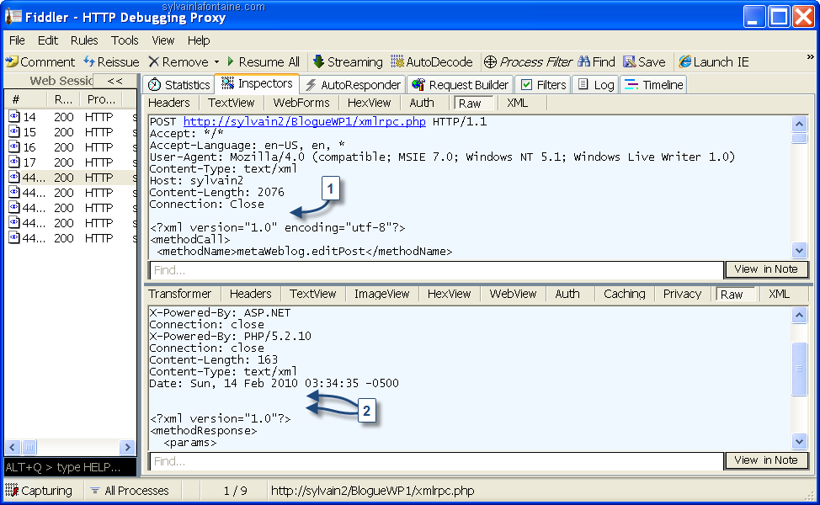The height and width of the screenshot is (505, 820).
Task: Expand the toolbar overflow chevron
Action: tap(810, 57)
